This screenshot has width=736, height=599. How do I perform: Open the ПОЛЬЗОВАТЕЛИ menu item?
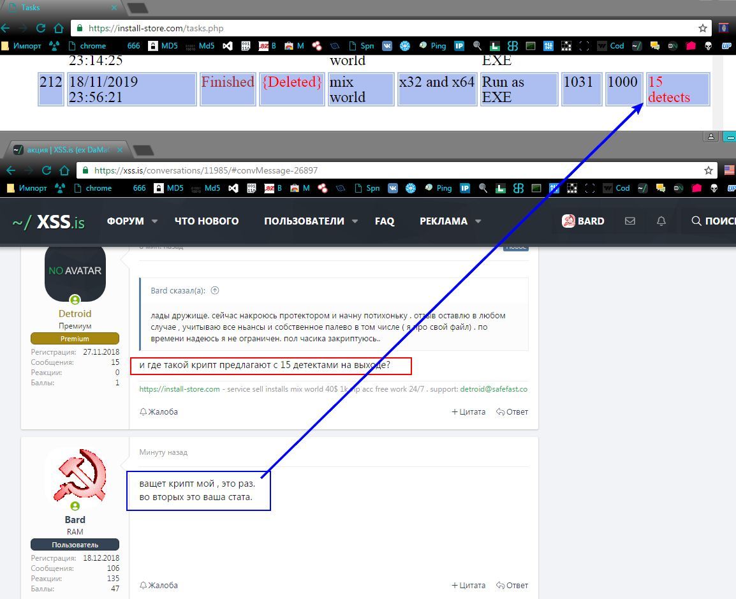[x=304, y=221]
